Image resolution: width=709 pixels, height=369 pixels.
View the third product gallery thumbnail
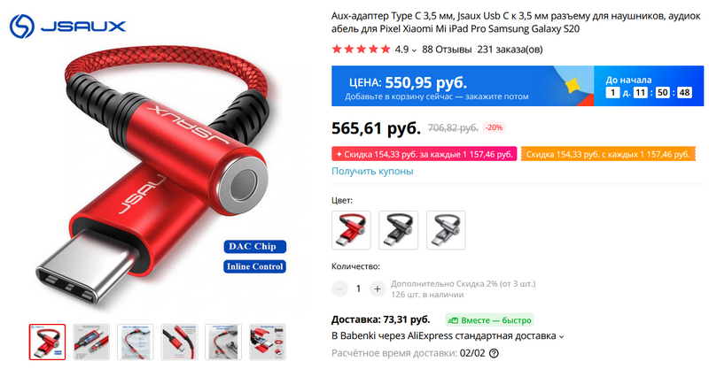tap(136, 342)
